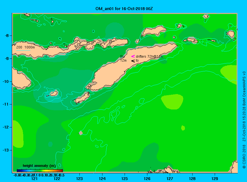Click the small diamond-shaped reef near longitude 123
This screenshot has height=182, width=247.
click(81, 133)
